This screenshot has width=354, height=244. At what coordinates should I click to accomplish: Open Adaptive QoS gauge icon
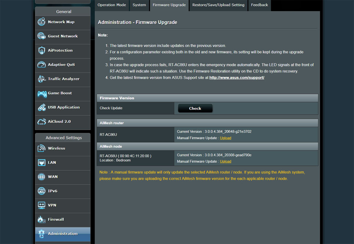(41, 65)
